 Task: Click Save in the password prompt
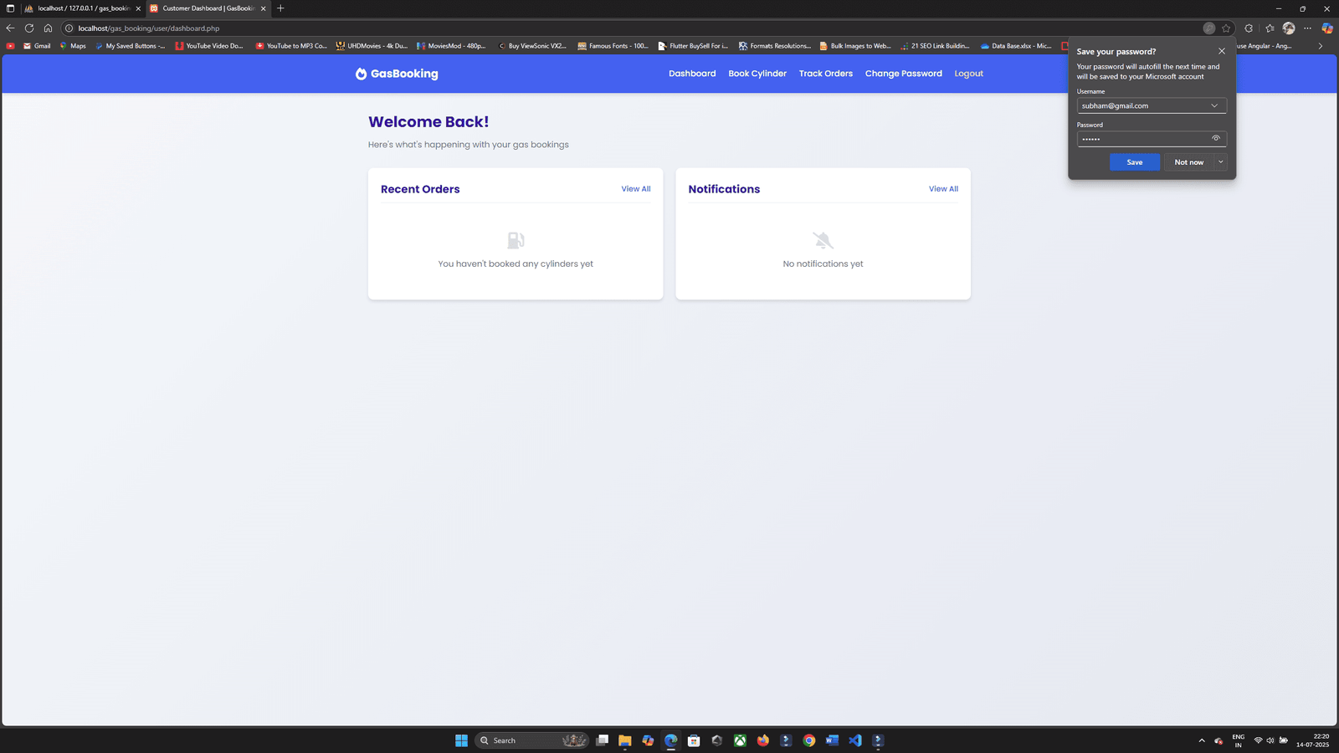coord(1134,162)
